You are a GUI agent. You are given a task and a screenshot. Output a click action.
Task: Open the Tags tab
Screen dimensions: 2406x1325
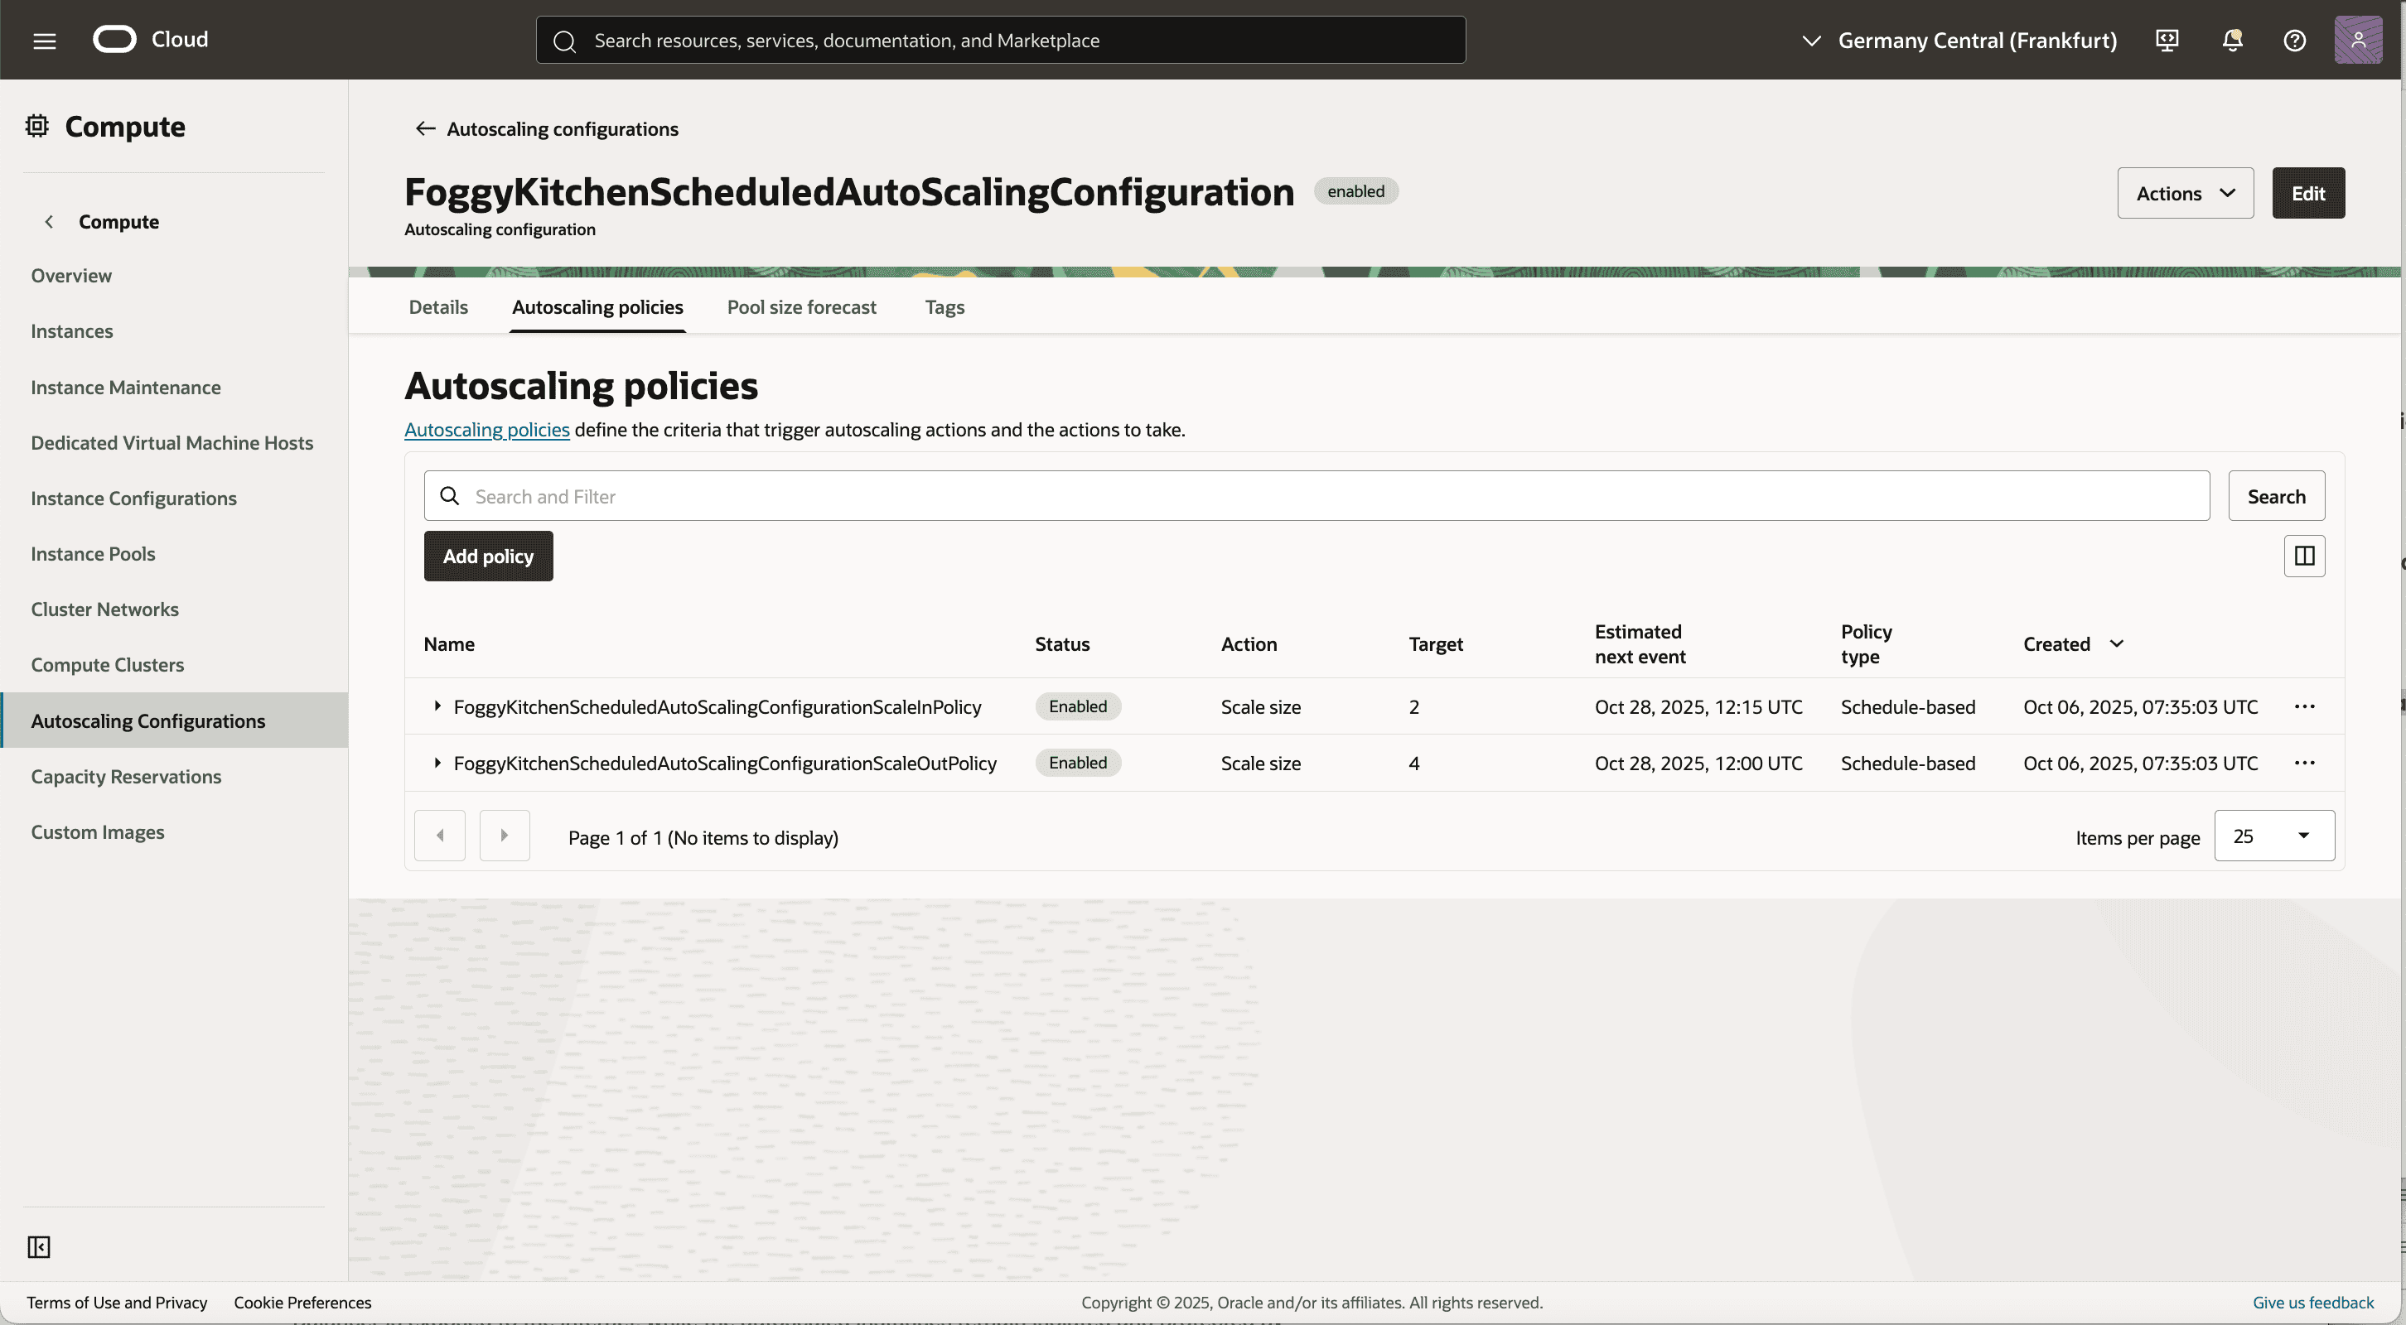(945, 307)
